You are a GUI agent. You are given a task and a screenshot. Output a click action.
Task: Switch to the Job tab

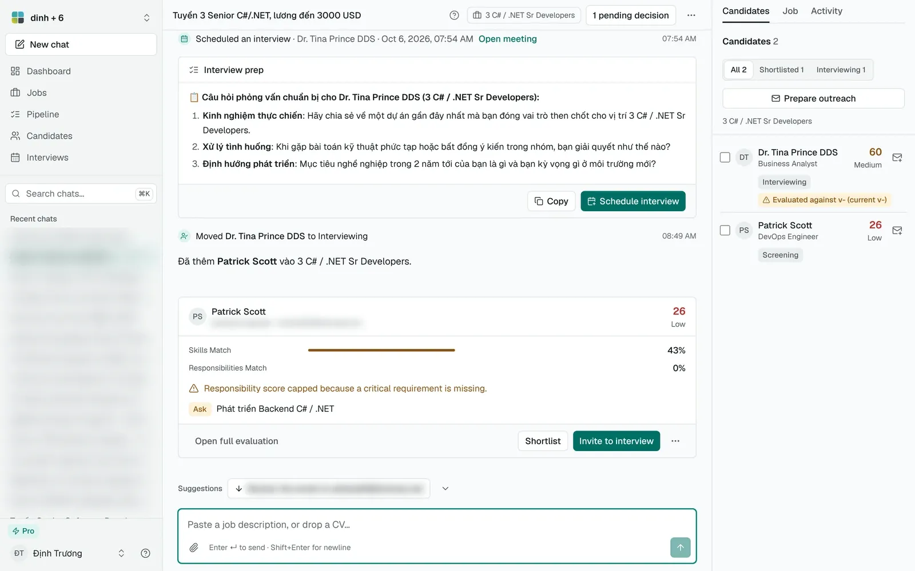pyautogui.click(x=790, y=11)
